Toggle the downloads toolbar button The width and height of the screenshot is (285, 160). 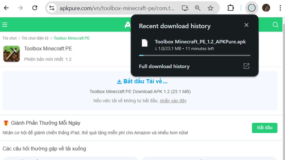coord(252,8)
